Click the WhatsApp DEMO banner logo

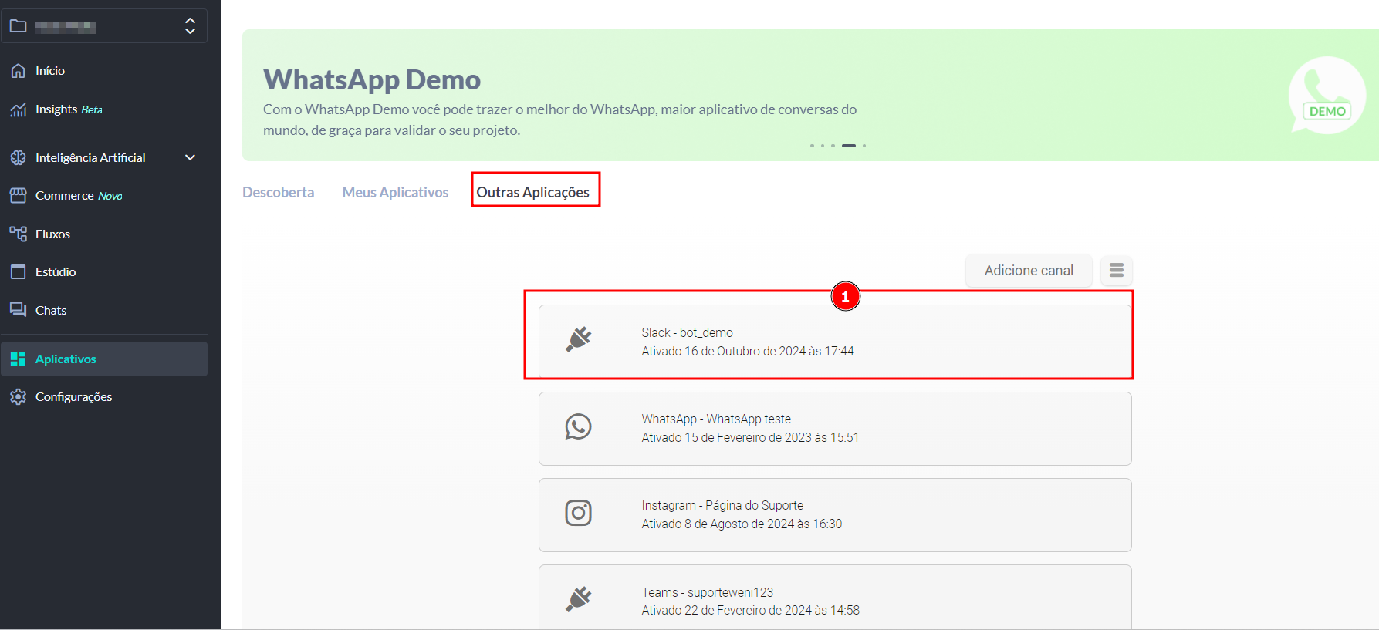pos(1327,96)
